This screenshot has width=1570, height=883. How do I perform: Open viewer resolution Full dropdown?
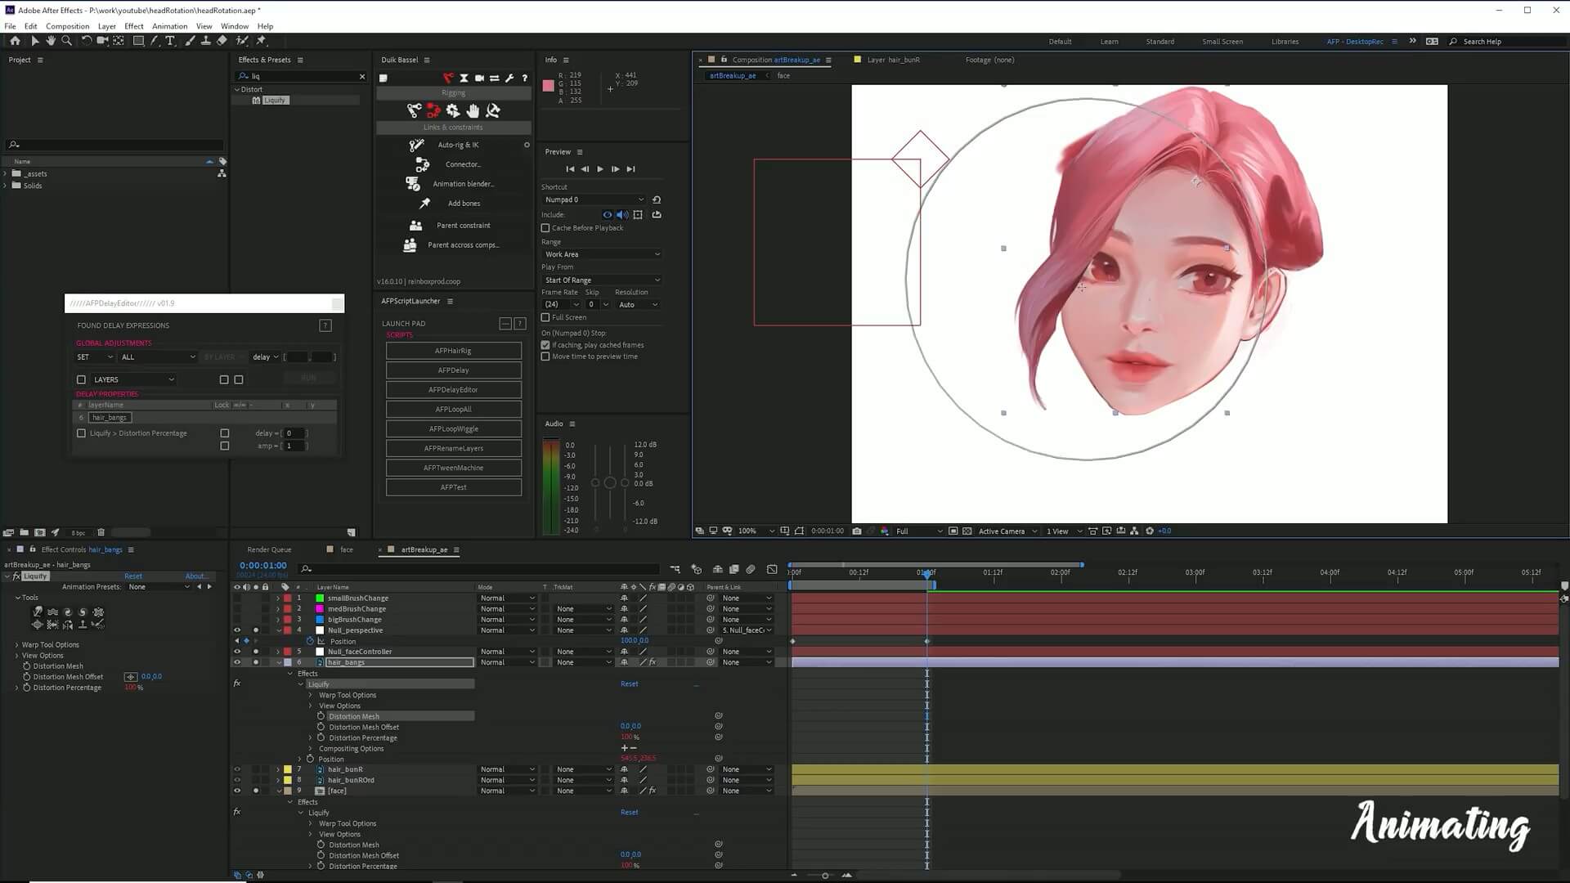click(x=919, y=531)
